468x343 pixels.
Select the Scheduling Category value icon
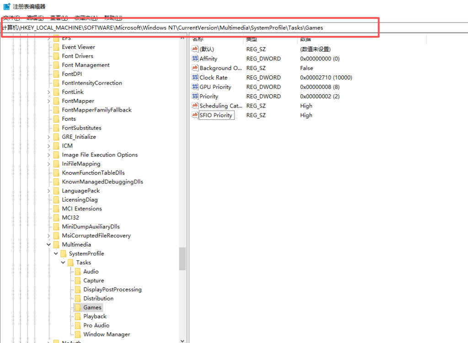(195, 106)
